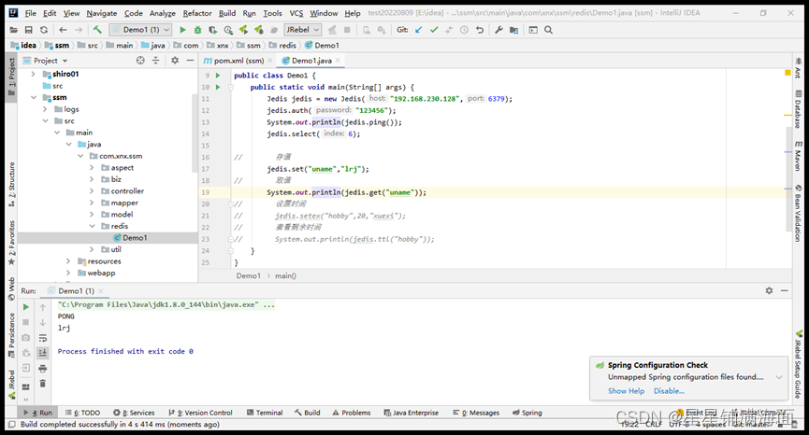Click the Print icon in Run panel
809x435 pixels.
43,368
